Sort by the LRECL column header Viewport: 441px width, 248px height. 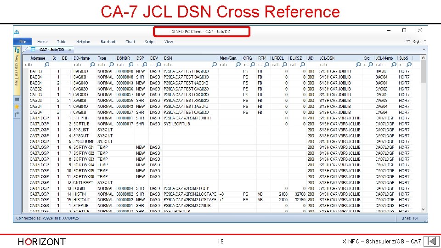pos(278,58)
